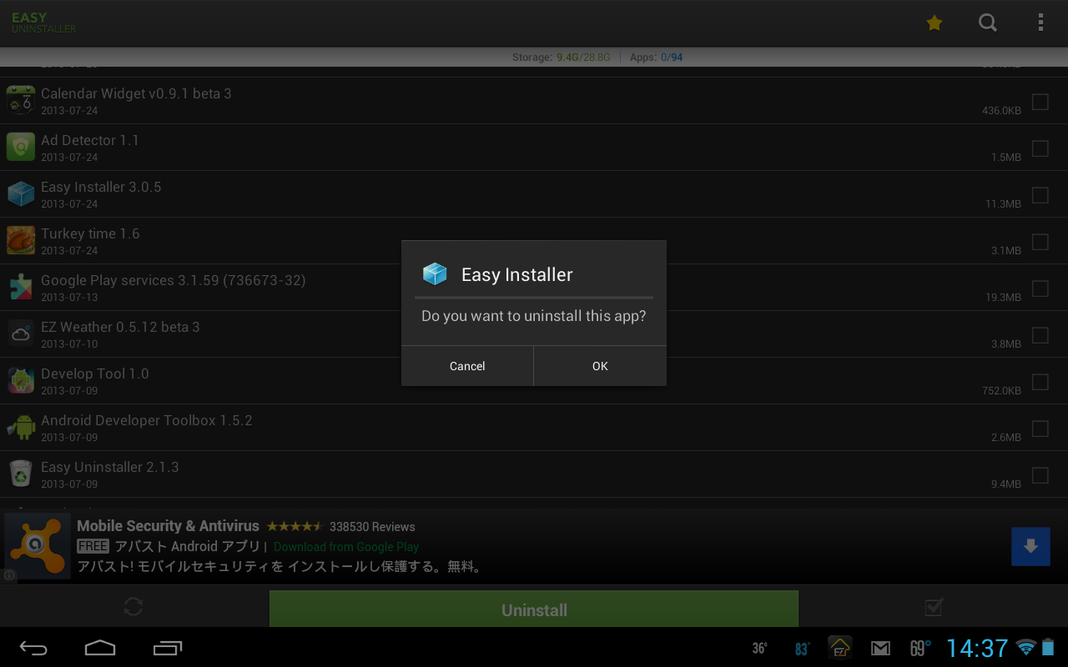Image resolution: width=1068 pixels, height=667 pixels.
Task: Click the Gmail icon in the status bar
Action: (x=880, y=648)
